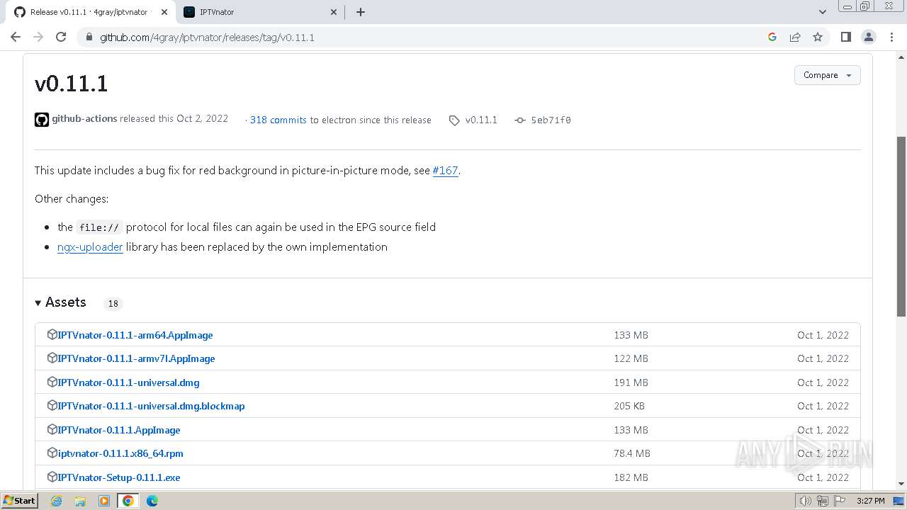Open the github-actions profile link
The width and height of the screenshot is (907, 510).
pos(84,119)
